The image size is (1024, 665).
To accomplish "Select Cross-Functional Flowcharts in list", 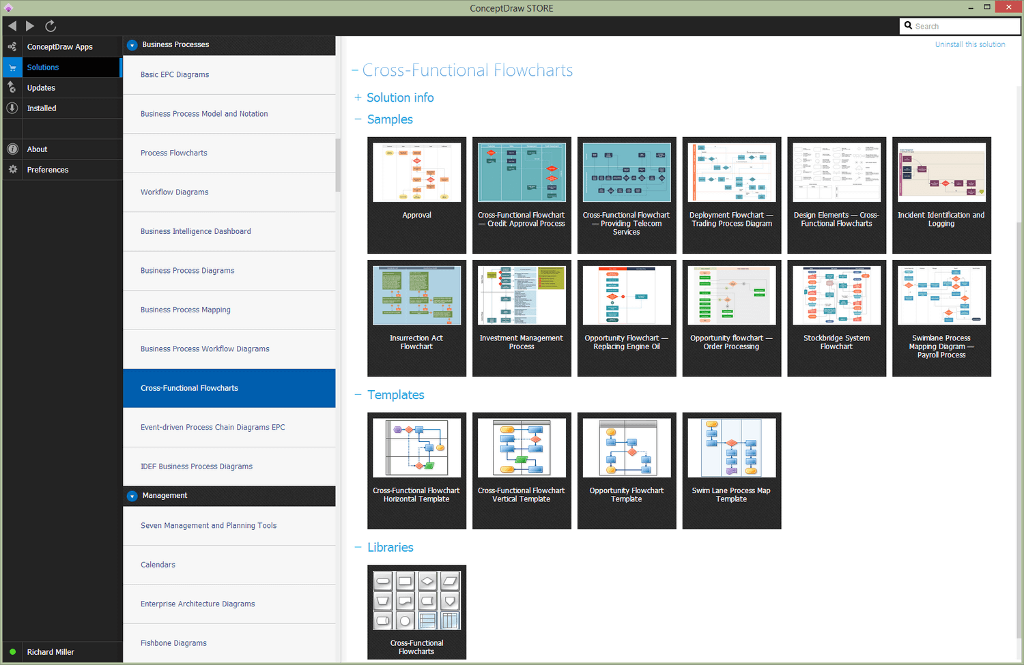I will (229, 388).
